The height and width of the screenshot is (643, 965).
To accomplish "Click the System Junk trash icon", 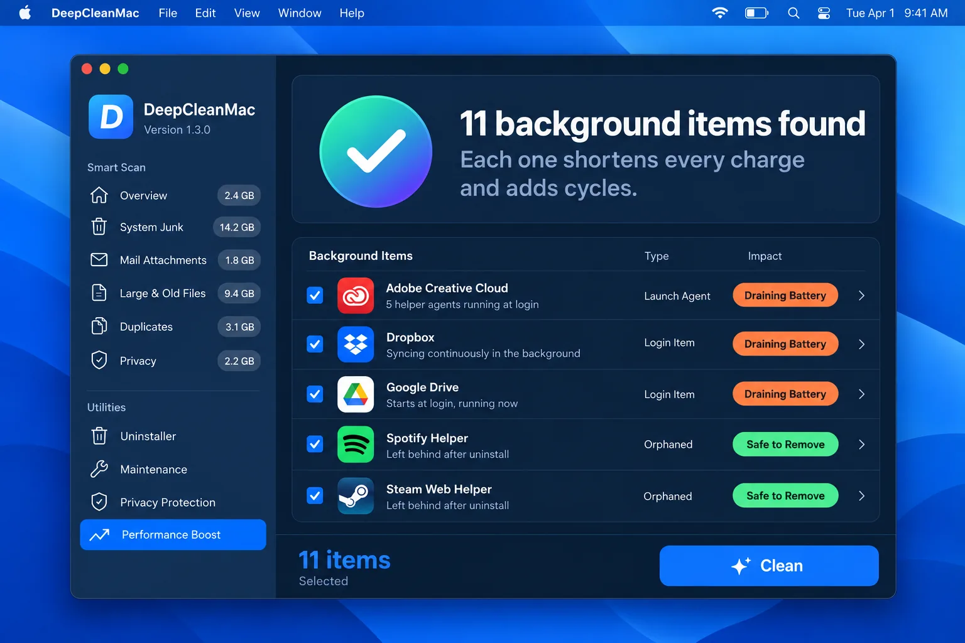I will [99, 227].
